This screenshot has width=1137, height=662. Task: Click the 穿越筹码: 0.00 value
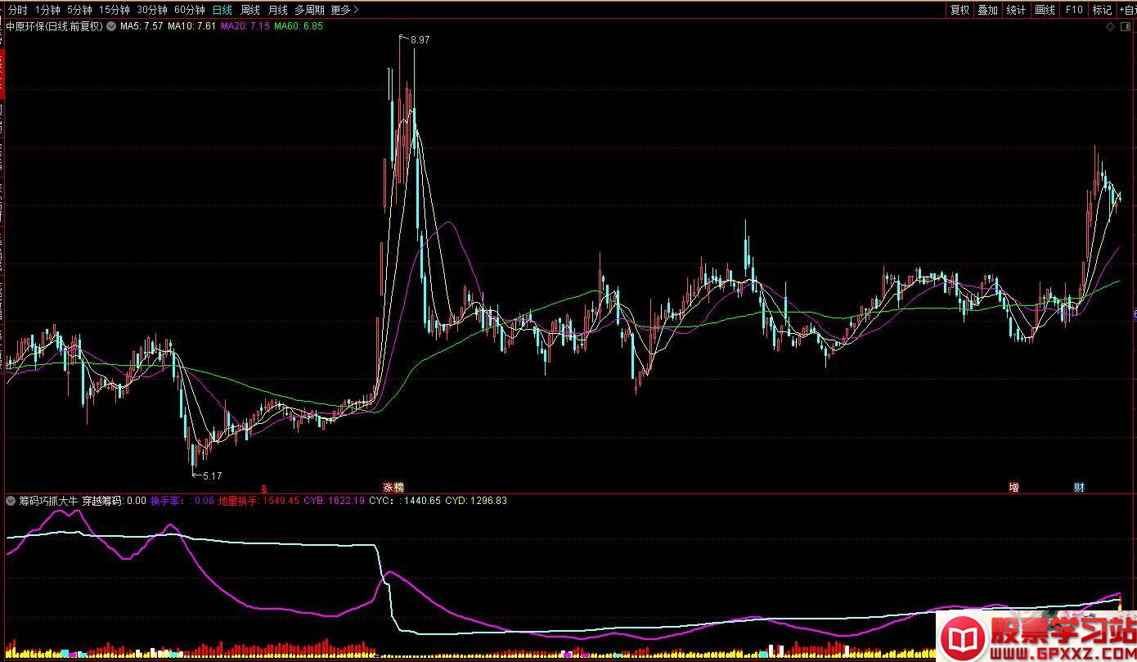114,501
